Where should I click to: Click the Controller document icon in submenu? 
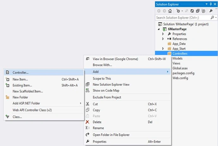coord(8,72)
